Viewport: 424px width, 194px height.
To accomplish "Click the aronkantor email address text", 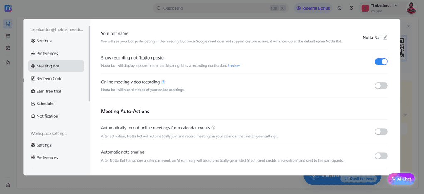I will 57,30.
